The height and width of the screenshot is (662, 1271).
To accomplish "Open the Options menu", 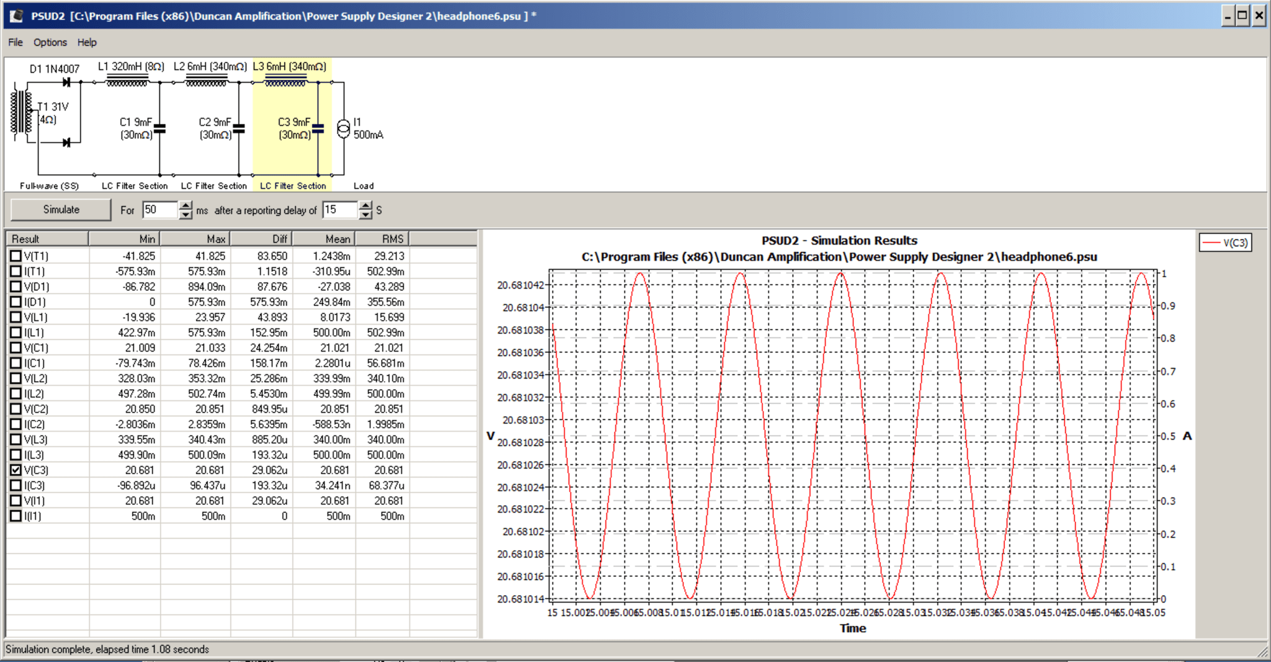I will (x=50, y=42).
